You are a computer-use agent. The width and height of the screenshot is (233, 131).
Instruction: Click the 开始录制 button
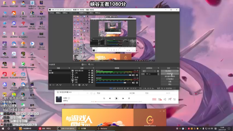point(170,74)
